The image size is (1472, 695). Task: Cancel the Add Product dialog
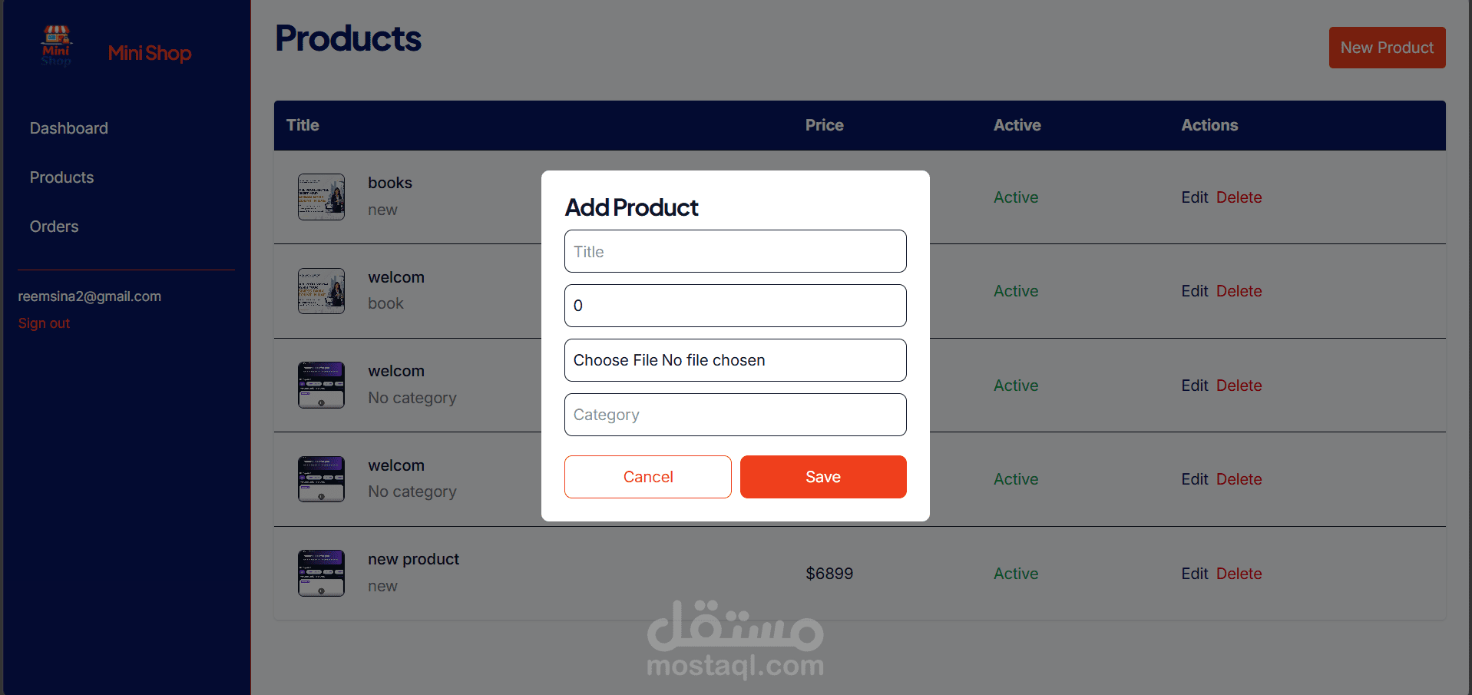[647, 477]
